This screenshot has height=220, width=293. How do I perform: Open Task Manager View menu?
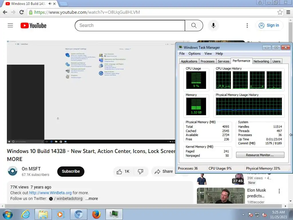pyautogui.click(x=208, y=54)
